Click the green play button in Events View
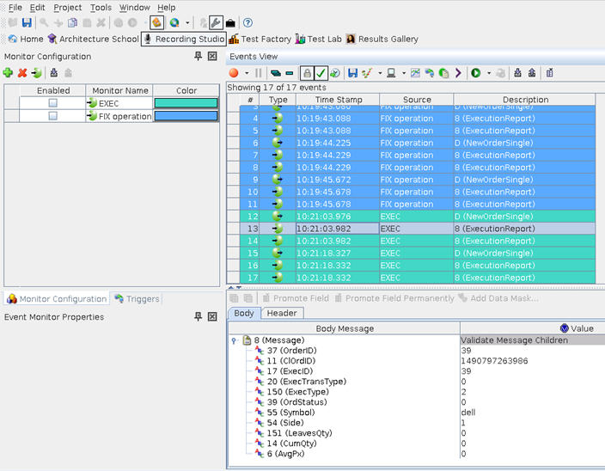This screenshot has width=605, height=471. click(x=475, y=73)
